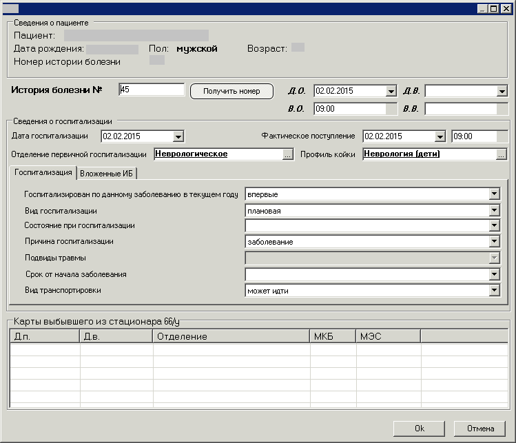This screenshot has width=516, height=443.
Task: Expand the 'Причина госпитализации' dropdown
Action: pyautogui.click(x=494, y=241)
